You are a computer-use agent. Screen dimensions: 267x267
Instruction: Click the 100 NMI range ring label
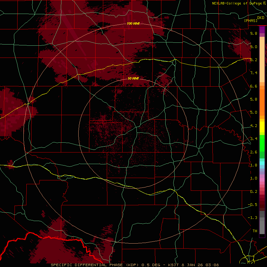click(x=133, y=23)
